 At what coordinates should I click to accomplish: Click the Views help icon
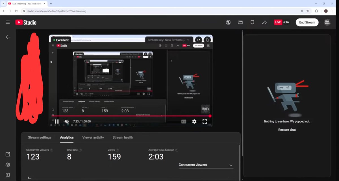tap(117, 150)
